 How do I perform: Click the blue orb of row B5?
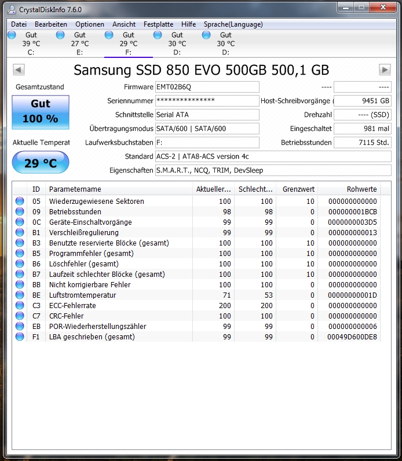[x=20, y=253]
